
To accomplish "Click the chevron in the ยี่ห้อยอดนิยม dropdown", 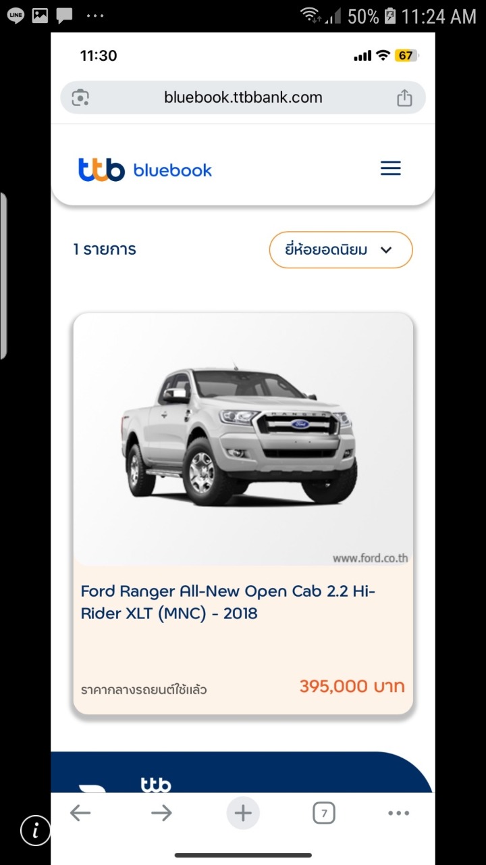I will [386, 250].
